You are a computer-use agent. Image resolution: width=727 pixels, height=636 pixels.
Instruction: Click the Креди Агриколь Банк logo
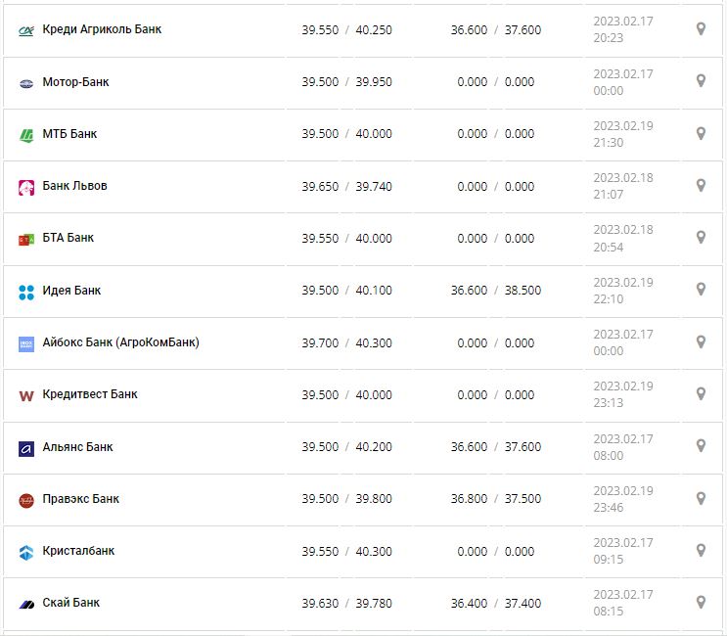coord(26,30)
